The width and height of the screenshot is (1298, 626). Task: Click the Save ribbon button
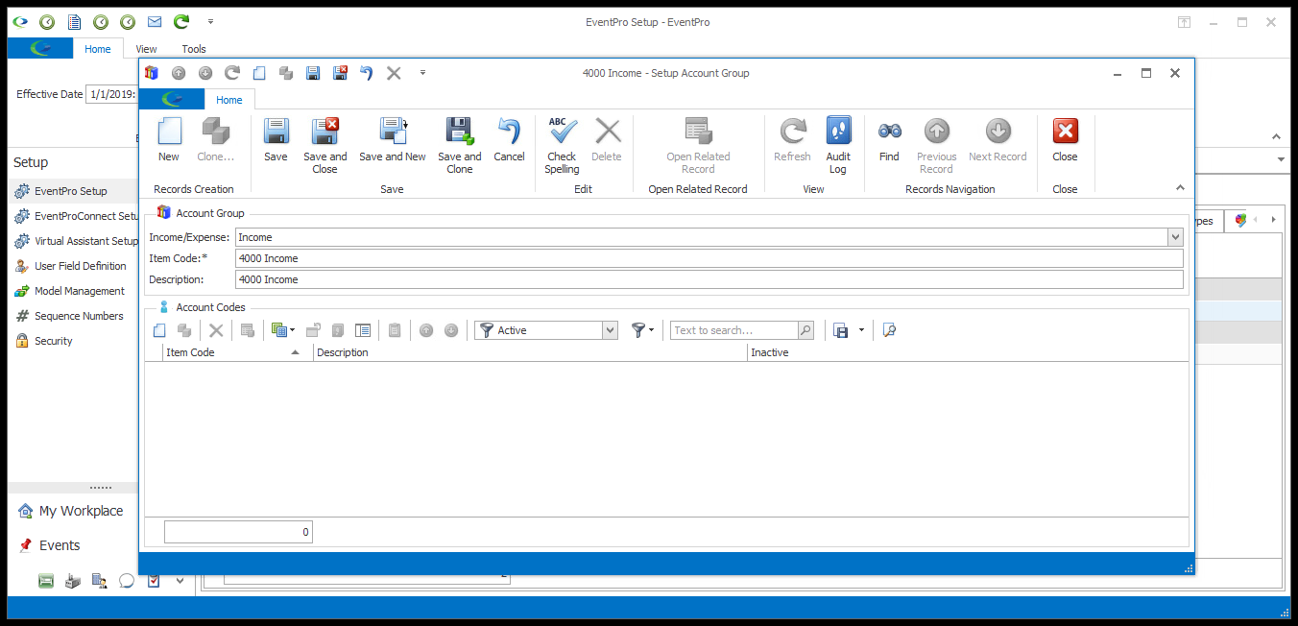pyautogui.click(x=276, y=140)
